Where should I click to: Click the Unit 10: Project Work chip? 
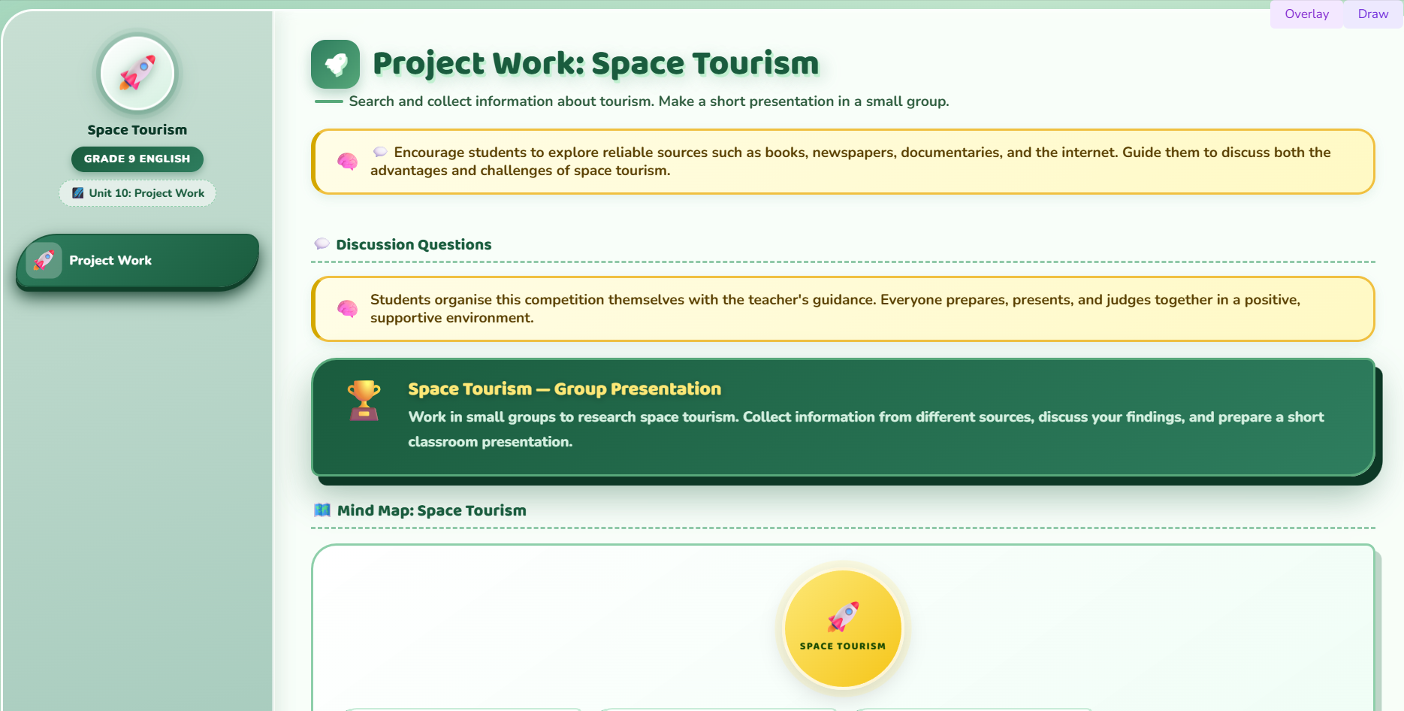pos(137,193)
